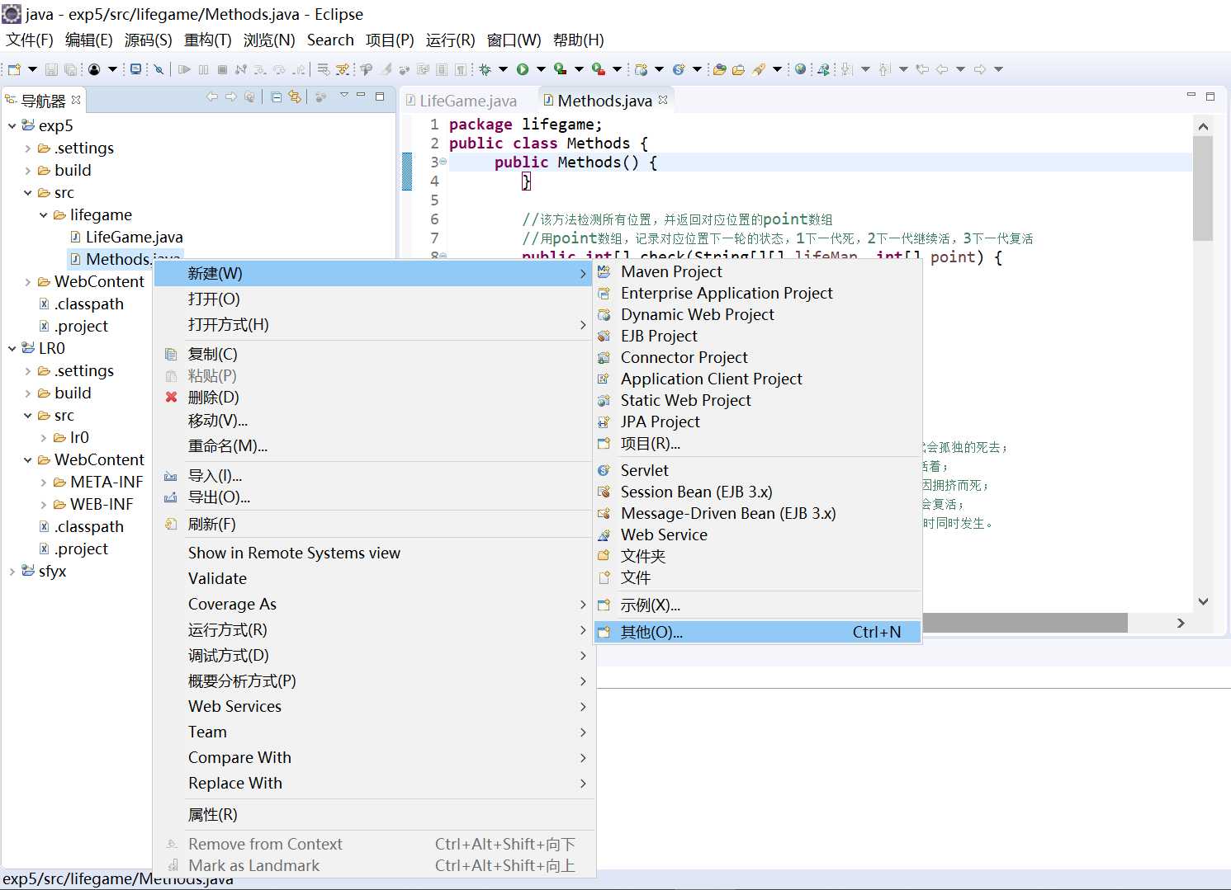
Task: Click the Servlet icon in submenu
Action: point(604,470)
